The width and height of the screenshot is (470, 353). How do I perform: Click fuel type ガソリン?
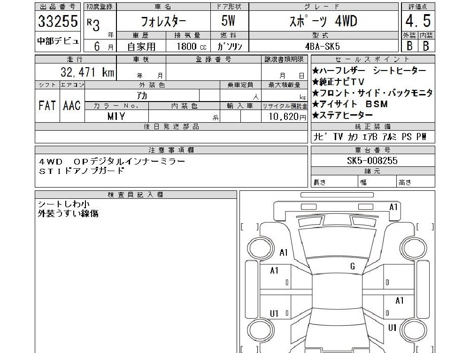pos(229,47)
